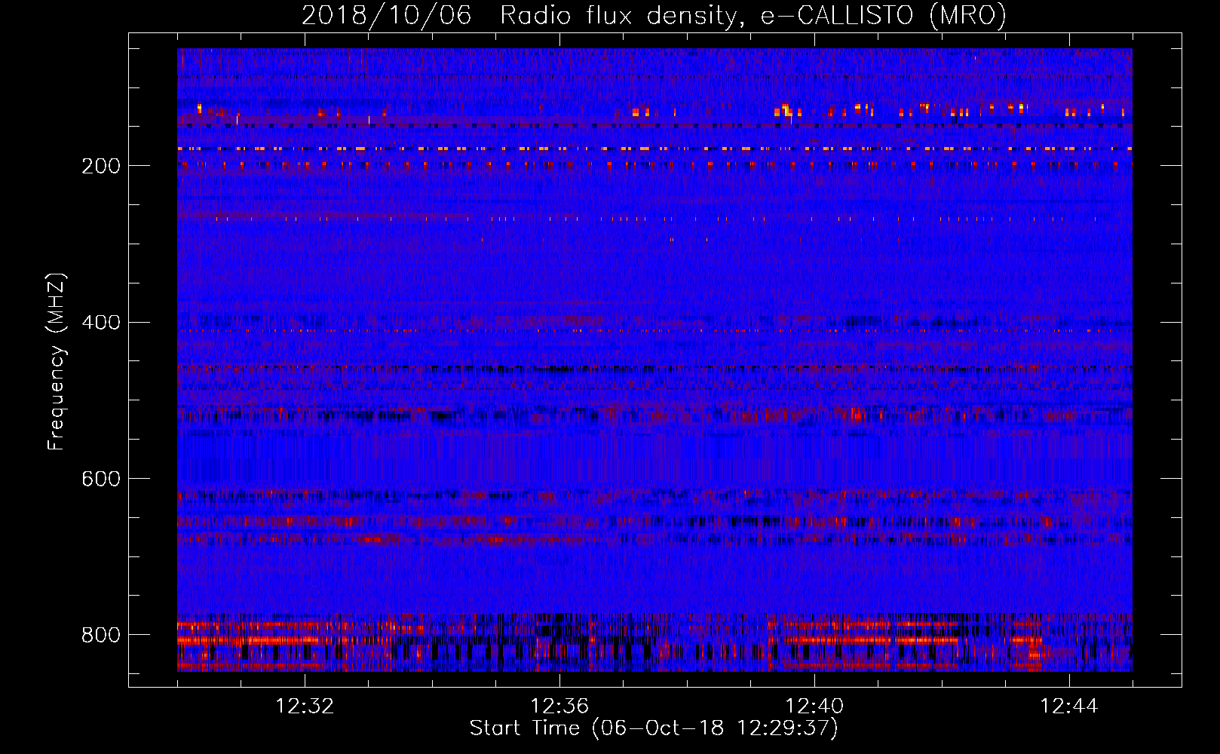
Task: Click the 400 frequency tick label
Action: click(101, 323)
